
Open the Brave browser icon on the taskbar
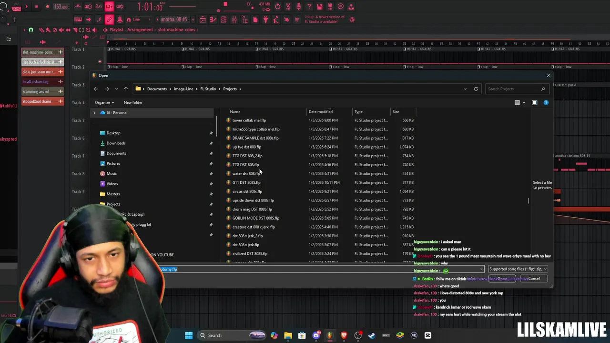coord(344,335)
